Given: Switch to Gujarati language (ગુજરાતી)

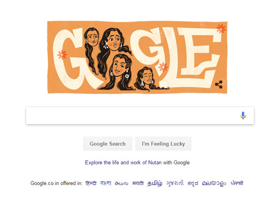Looking at the screenshot, I should (175, 183).
